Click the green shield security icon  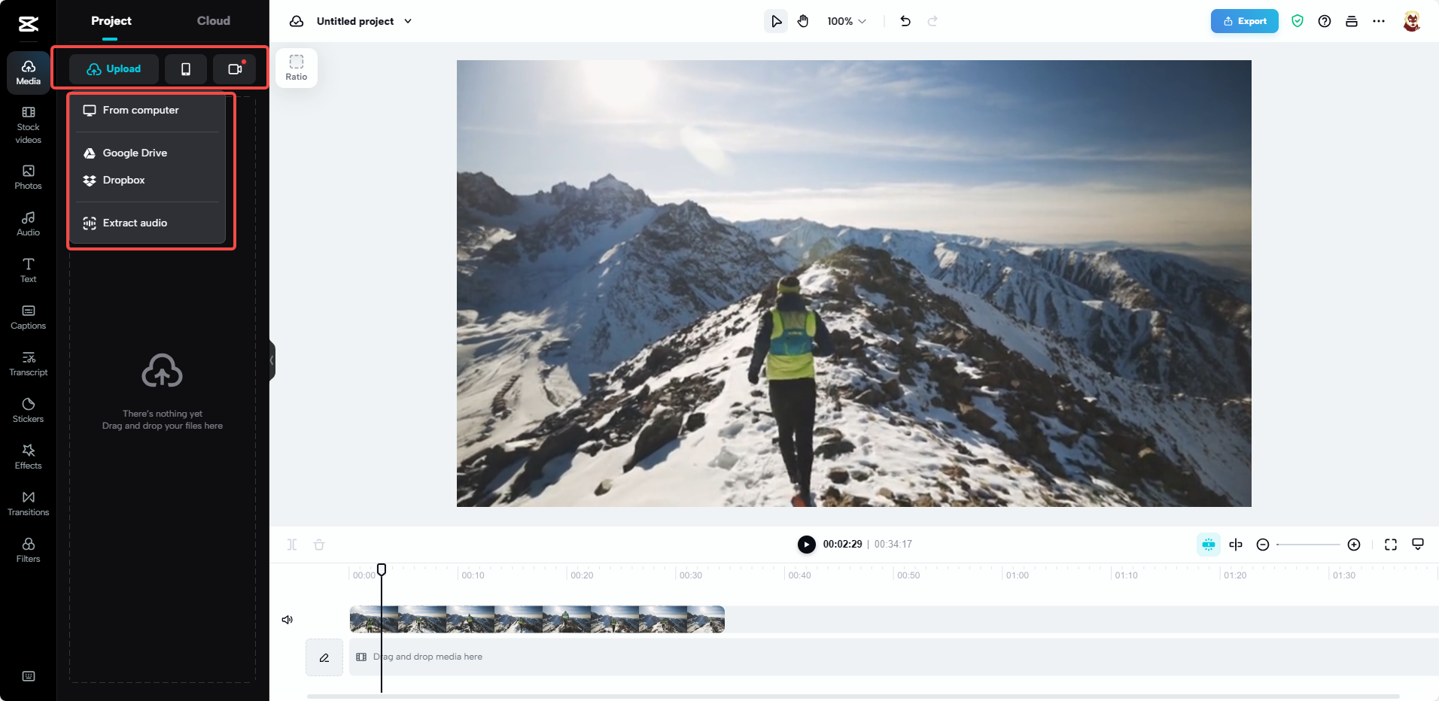click(1298, 21)
